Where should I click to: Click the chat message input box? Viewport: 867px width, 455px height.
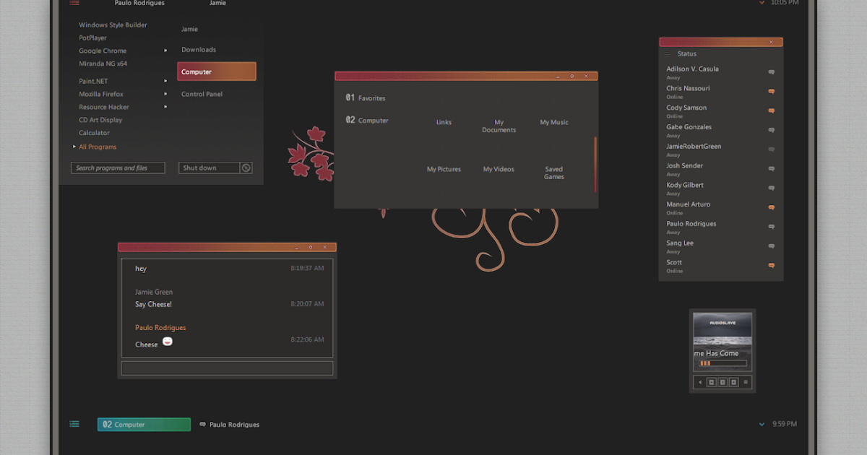[x=227, y=368]
